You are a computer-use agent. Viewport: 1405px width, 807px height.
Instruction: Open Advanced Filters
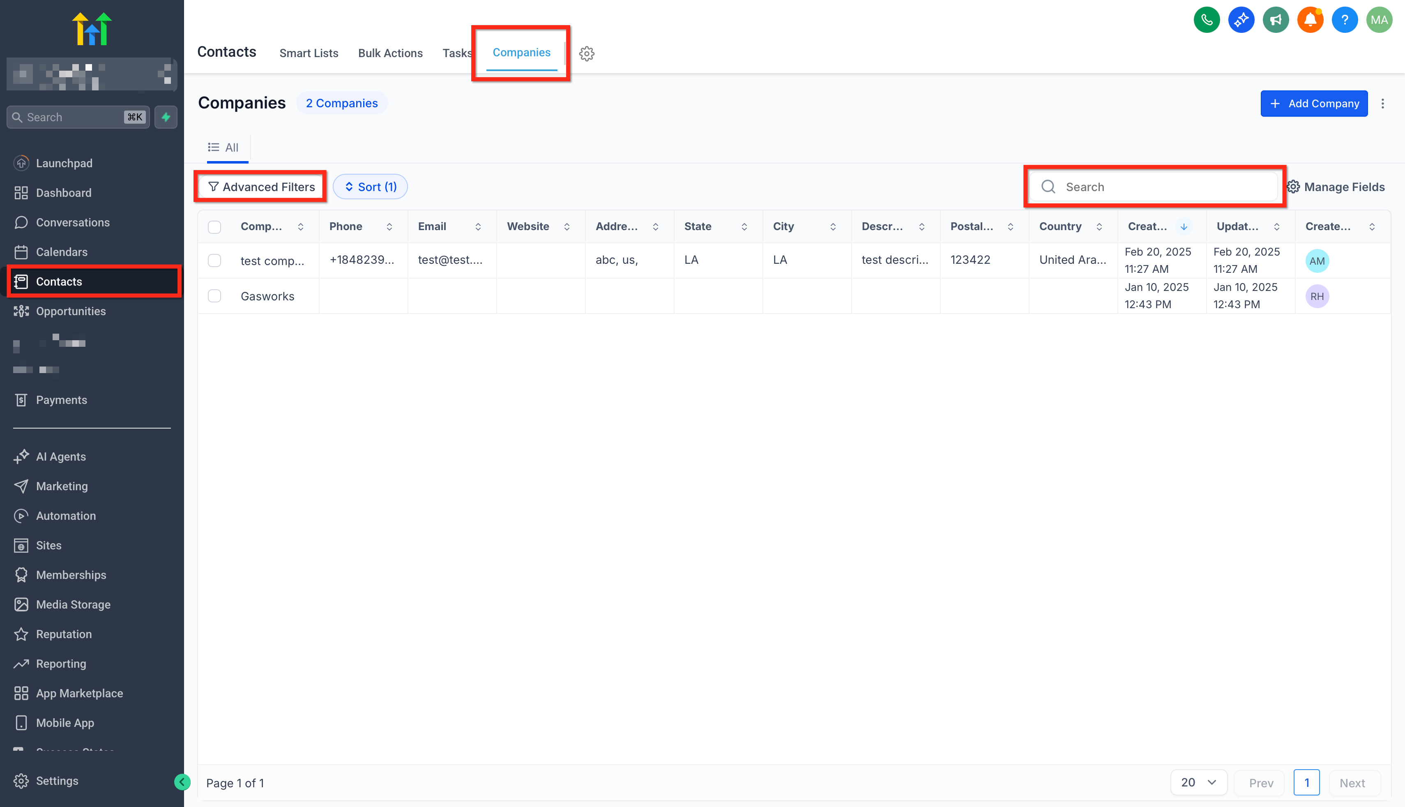[261, 187]
